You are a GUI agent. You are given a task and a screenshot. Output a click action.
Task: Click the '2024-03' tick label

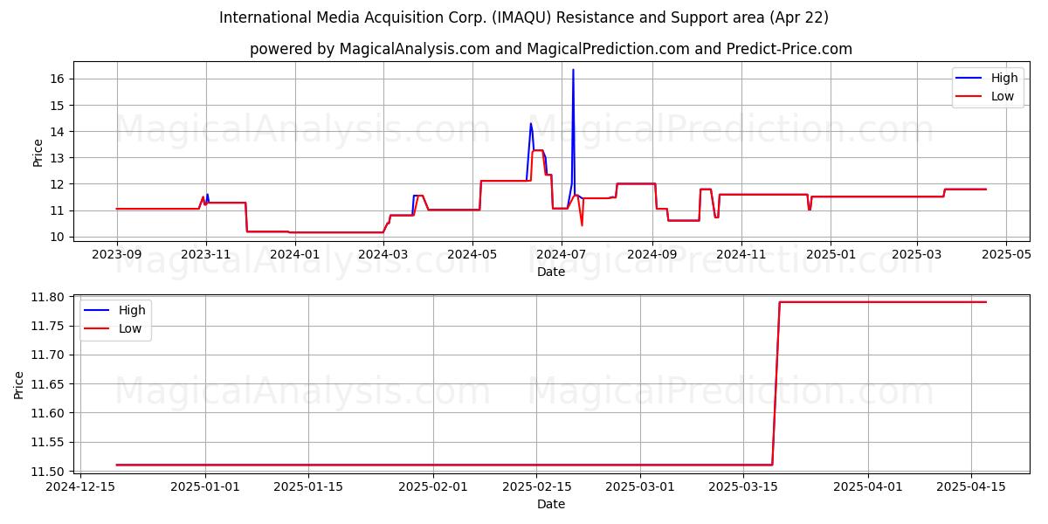(x=383, y=254)
